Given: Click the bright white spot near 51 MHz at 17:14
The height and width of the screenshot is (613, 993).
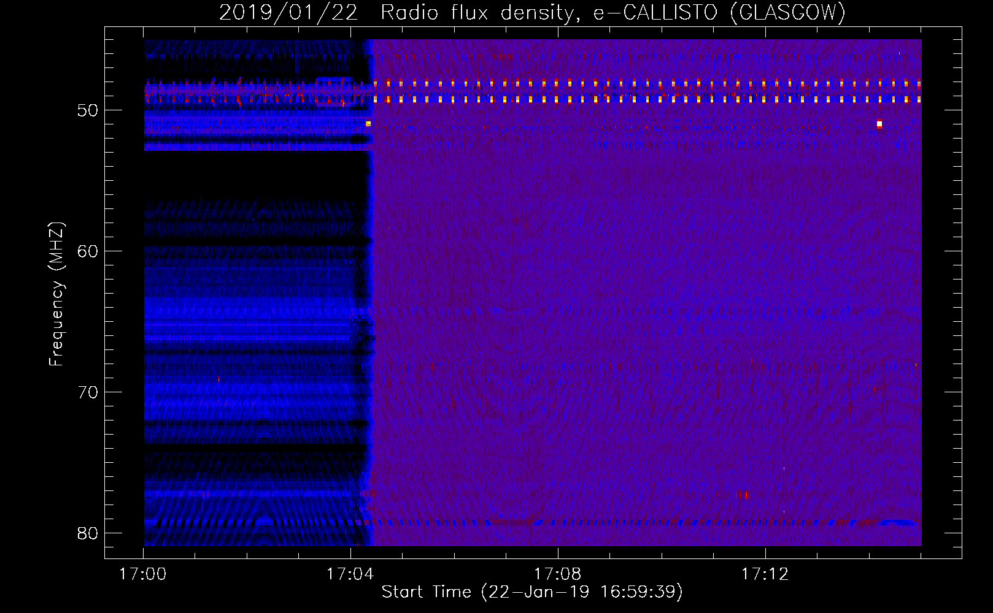Looking at the screenshot, I should (879, 124).
